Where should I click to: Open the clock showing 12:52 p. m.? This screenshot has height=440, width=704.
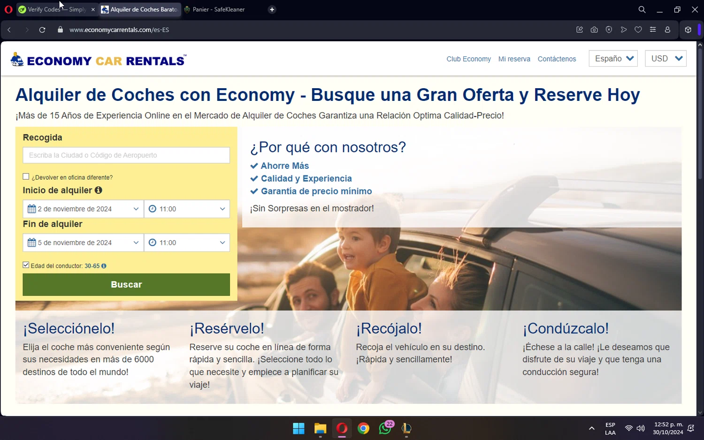(668, 428)
